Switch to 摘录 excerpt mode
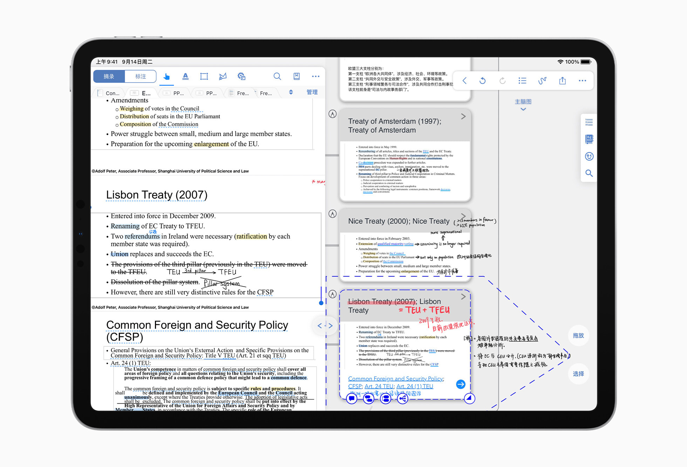Viewport: 687px width, 467px height. pyautogui.click(x=109, y=76)
